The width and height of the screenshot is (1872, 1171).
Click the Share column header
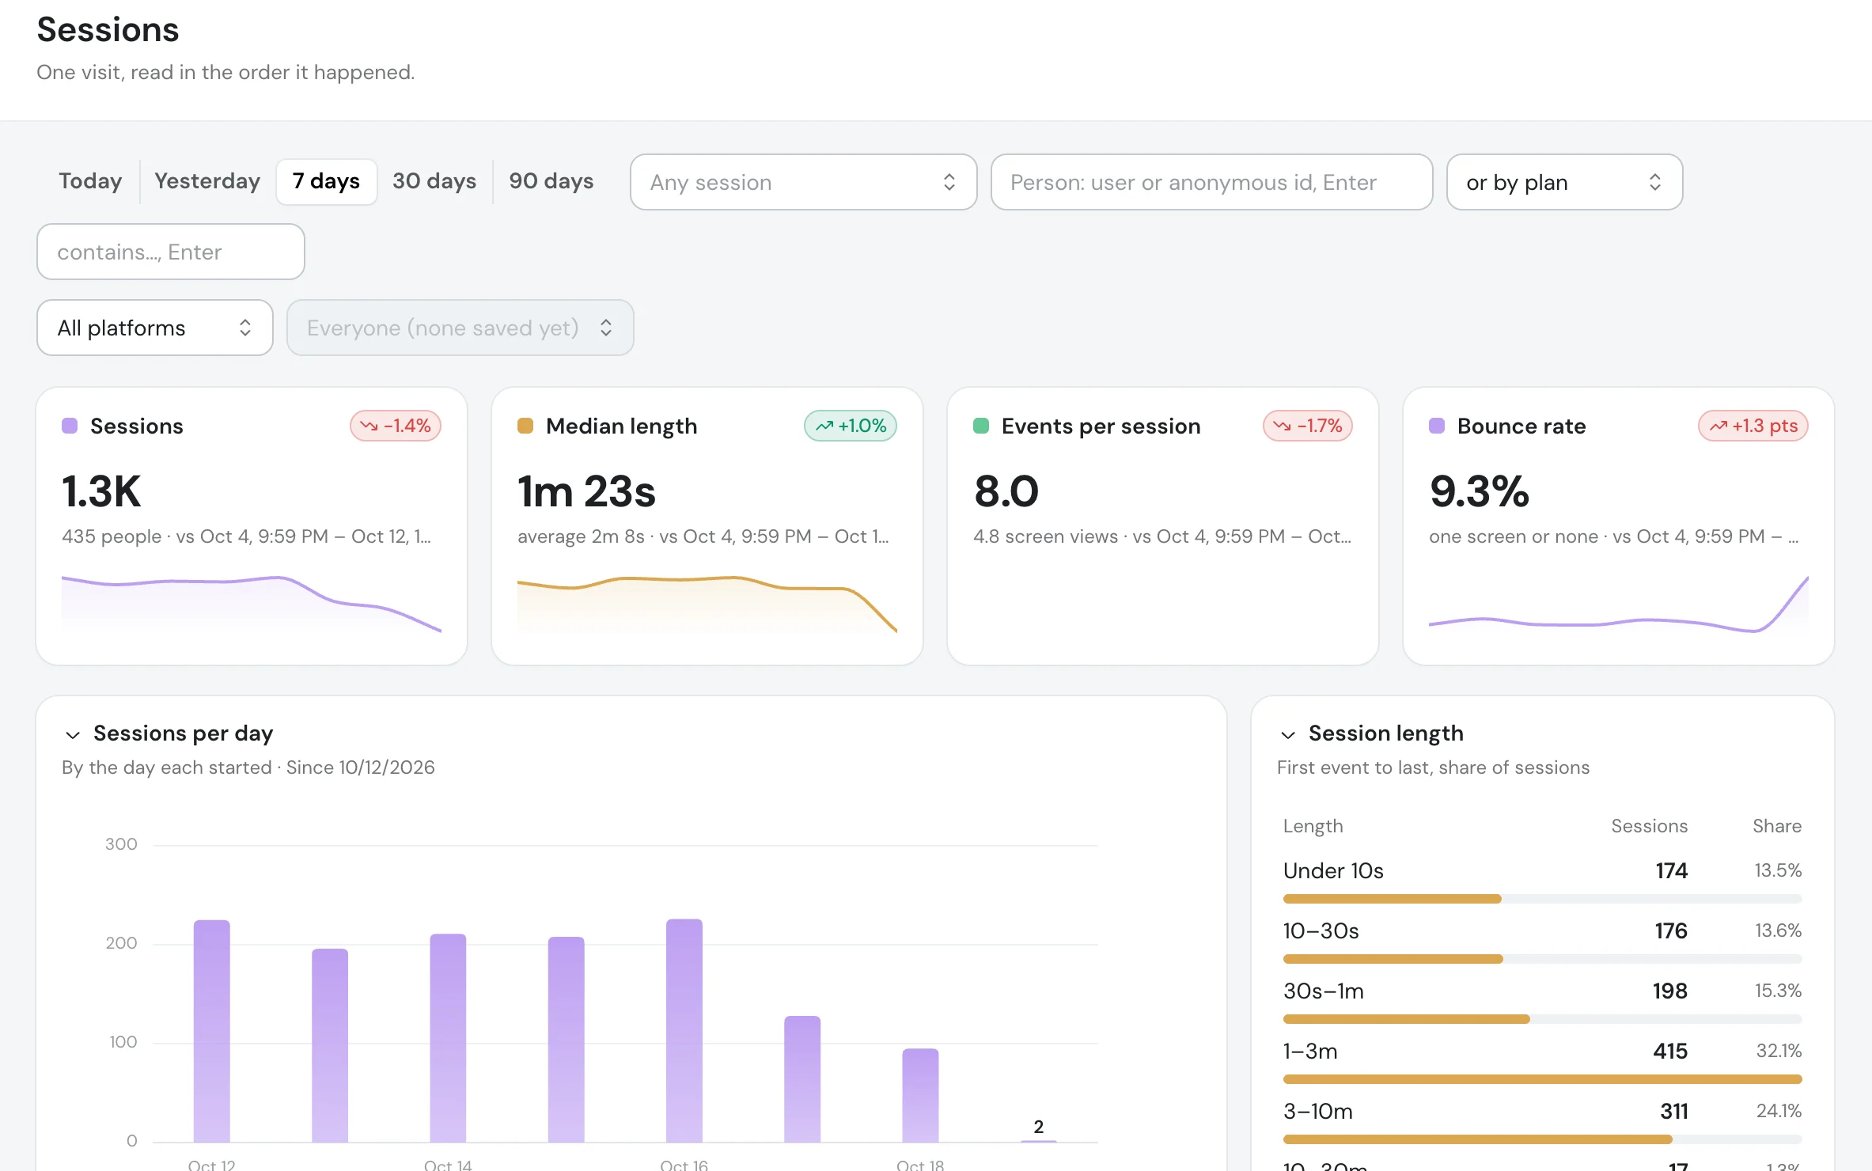pos(1777,826)
